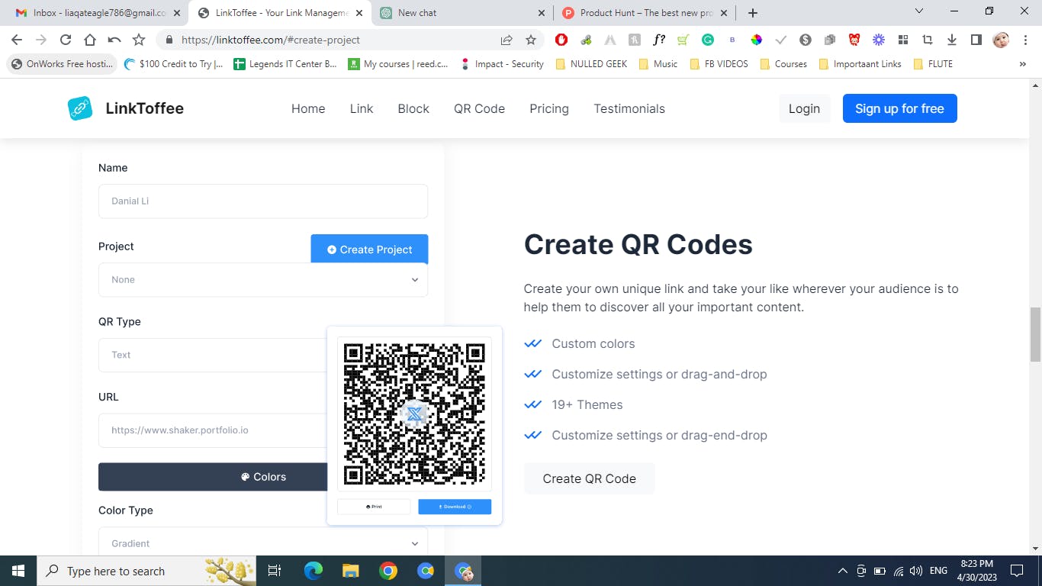Open the green shopping cart extension
Viewport: 1042px width, 586px height.
point(683,40)
